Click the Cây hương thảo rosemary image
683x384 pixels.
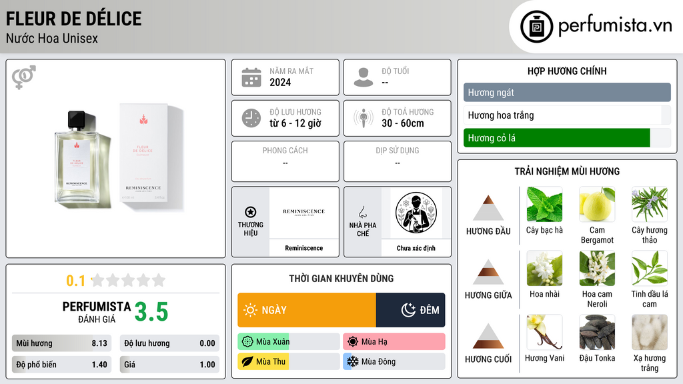(x=650, y=204)
